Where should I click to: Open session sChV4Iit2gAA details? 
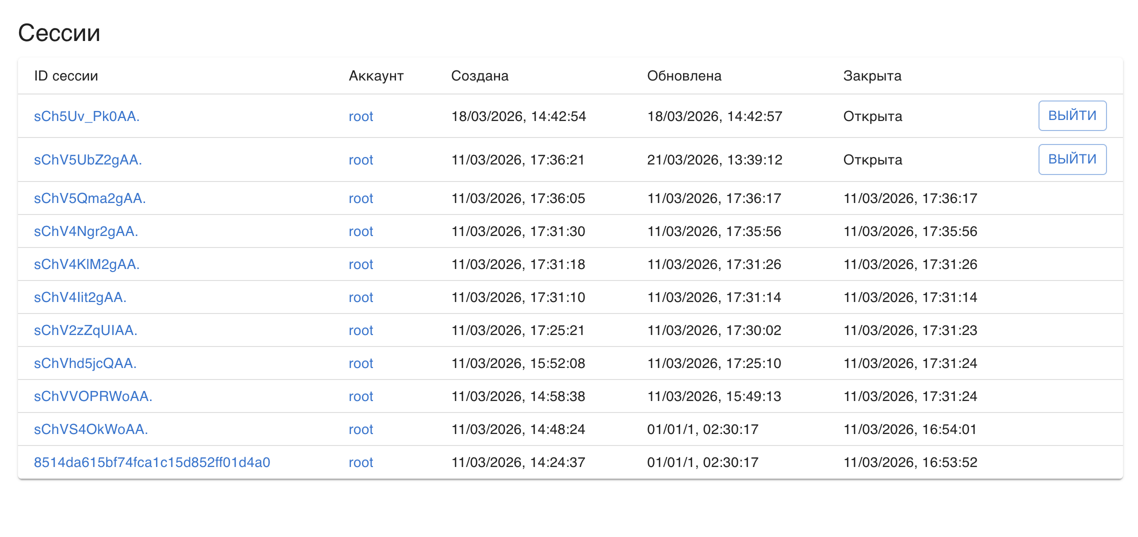pos(80,297)
